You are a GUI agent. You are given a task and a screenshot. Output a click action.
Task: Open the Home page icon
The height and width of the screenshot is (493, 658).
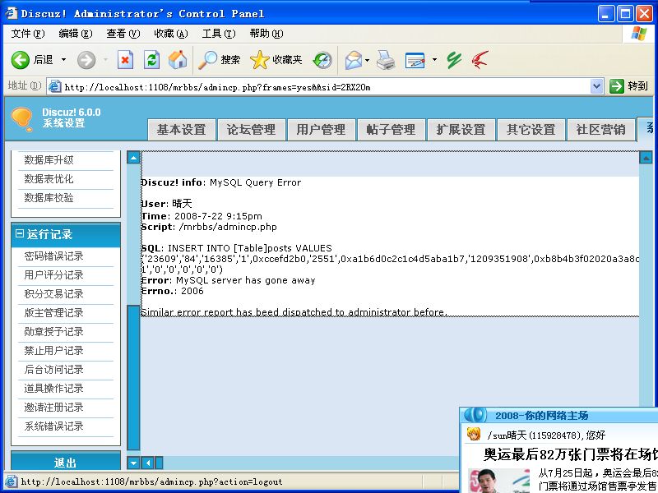[178, 60]
